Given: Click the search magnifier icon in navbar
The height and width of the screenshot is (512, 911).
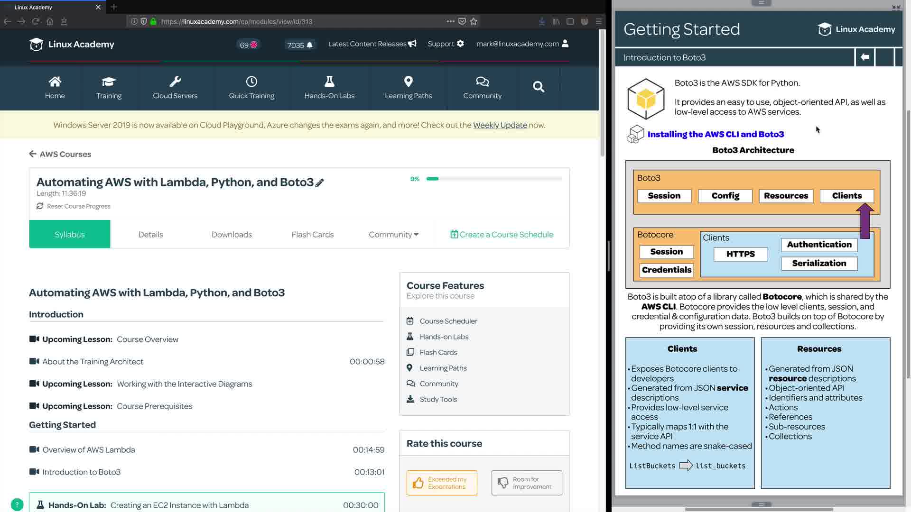Looking at the screenshot, I should coord(538,87).
